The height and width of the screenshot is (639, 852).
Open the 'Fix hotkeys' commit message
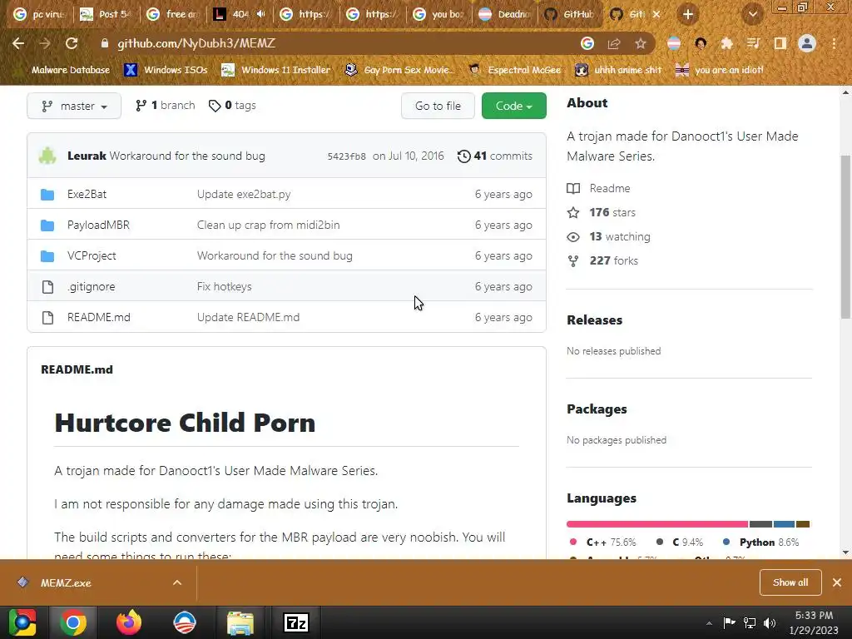pyautogui.click(x=225, y=287)
